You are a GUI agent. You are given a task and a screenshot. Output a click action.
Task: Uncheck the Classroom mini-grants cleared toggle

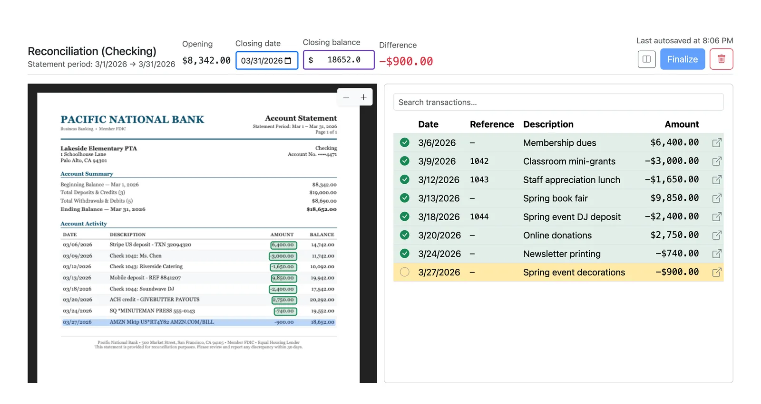pos(405,161)
